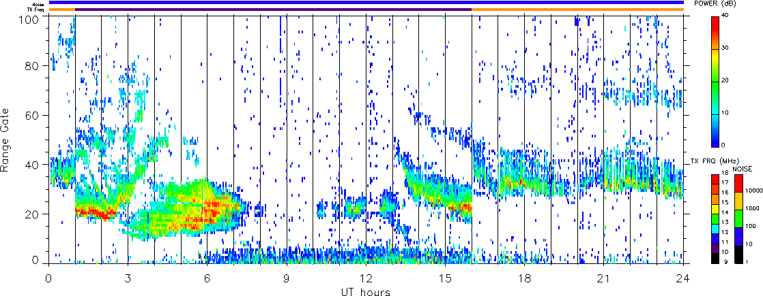Click the '12' tick on the UT hours axis

(366, 278)
